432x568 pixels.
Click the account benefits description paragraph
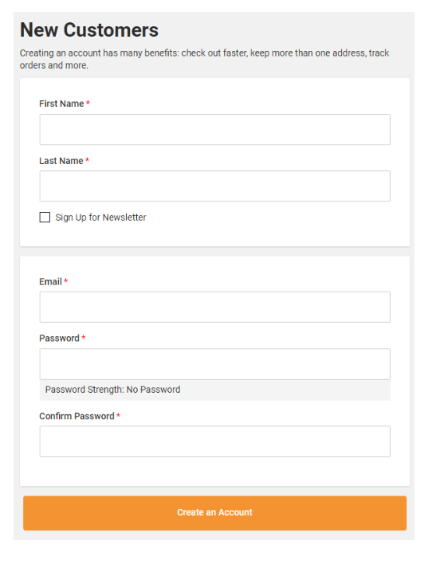click(204, 59)
